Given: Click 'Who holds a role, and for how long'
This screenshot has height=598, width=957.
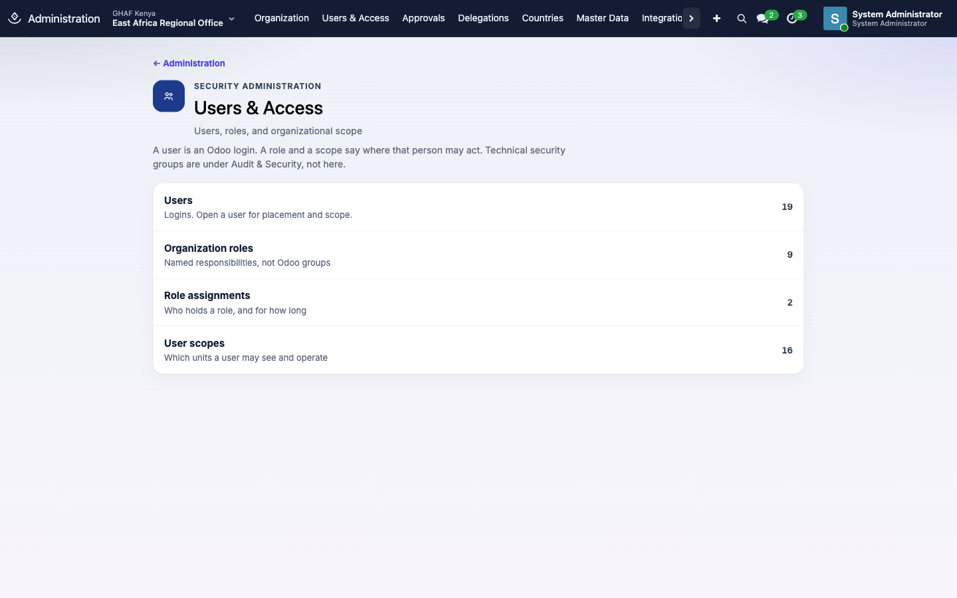Looking at the screenshot, I should (235, 310).
